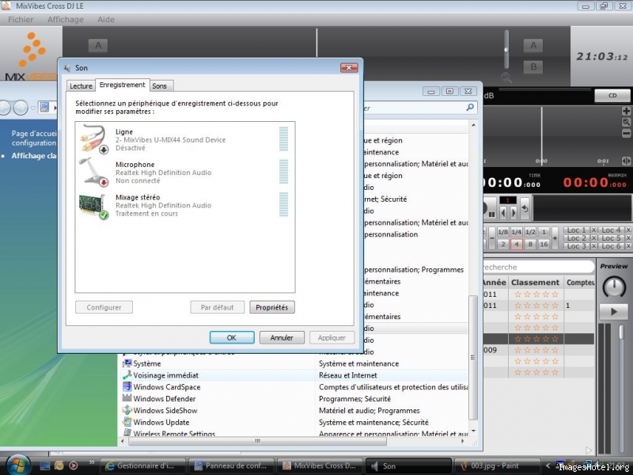Confirm the Son dialog with OK
Viewport: 633px width, 475px height.
click(232, 338)
